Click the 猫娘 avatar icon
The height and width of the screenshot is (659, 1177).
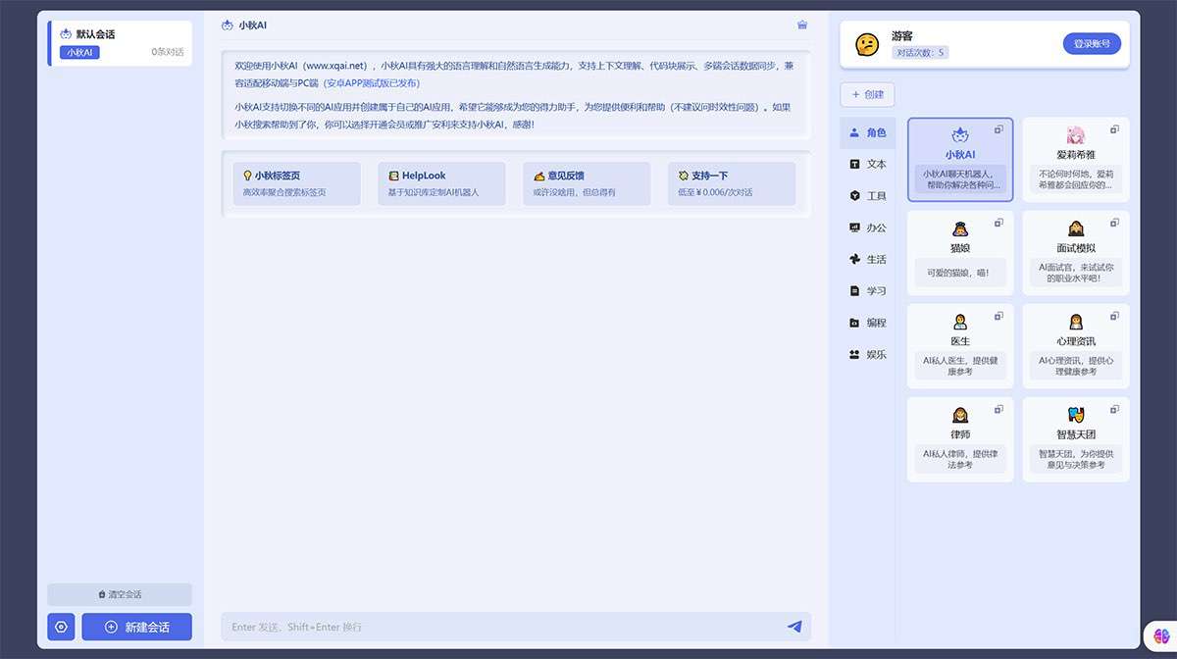pyautogui.click(x=960, y=228)
